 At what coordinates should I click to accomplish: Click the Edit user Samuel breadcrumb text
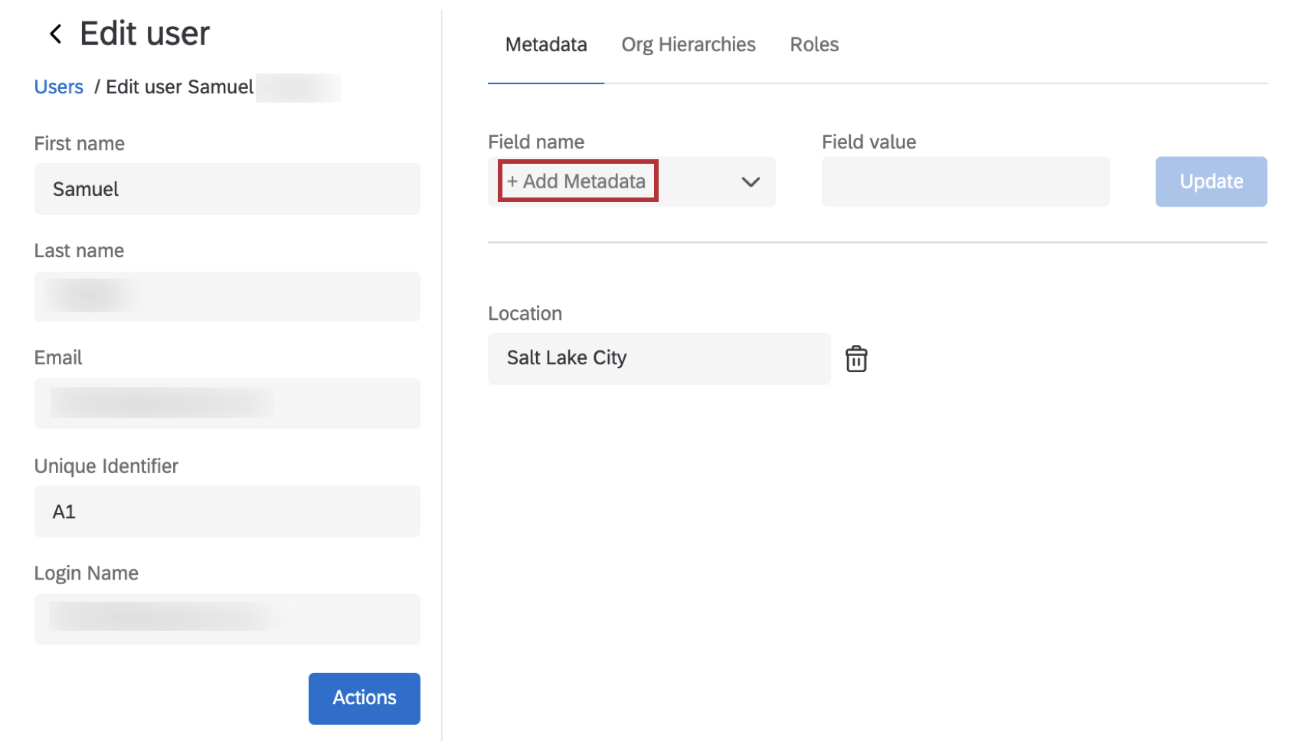(180, 87)
